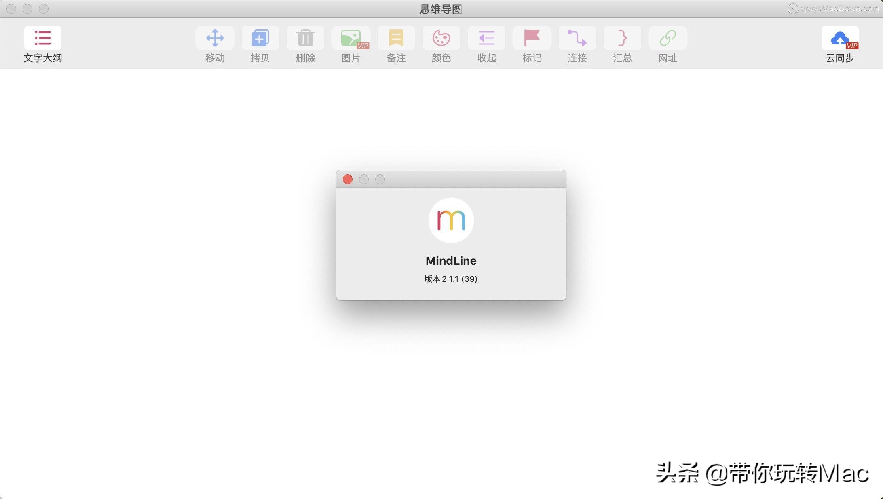Viewport: 883px width, 499px height.
Task: Click the 收起 (Collapse) icon
Action: click(486, 38)
